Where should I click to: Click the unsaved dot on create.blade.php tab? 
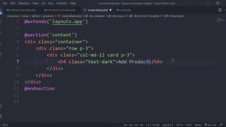click(111, 10)
